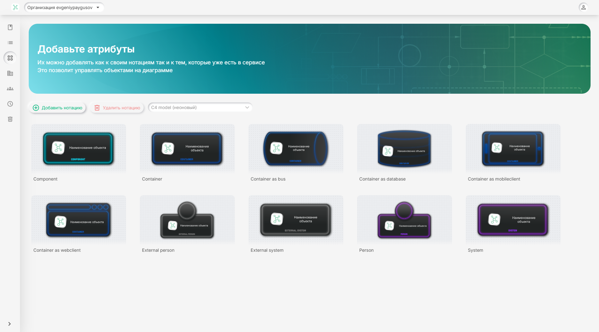Select the Container as bus card
Image resolution: width=599 pixels, height=332 pixels.
(296, 148)
